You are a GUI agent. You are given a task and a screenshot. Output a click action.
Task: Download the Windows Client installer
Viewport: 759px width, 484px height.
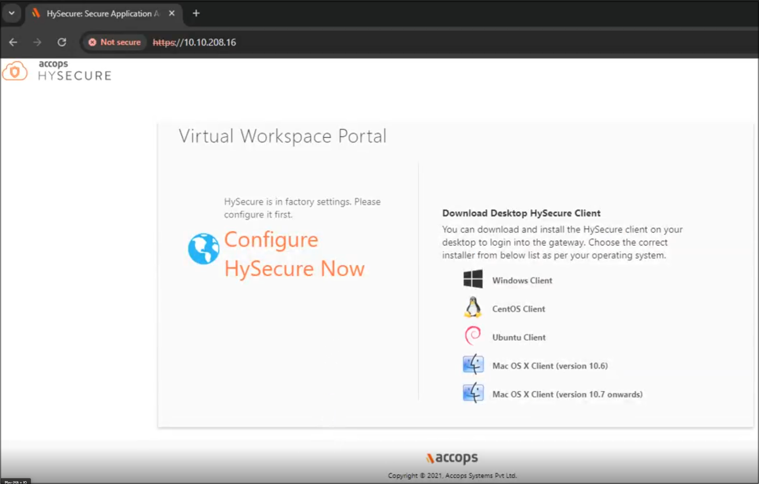pos(522,280)
